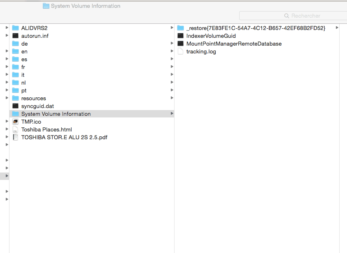Select the it folder icon

(x=15, y=75)
